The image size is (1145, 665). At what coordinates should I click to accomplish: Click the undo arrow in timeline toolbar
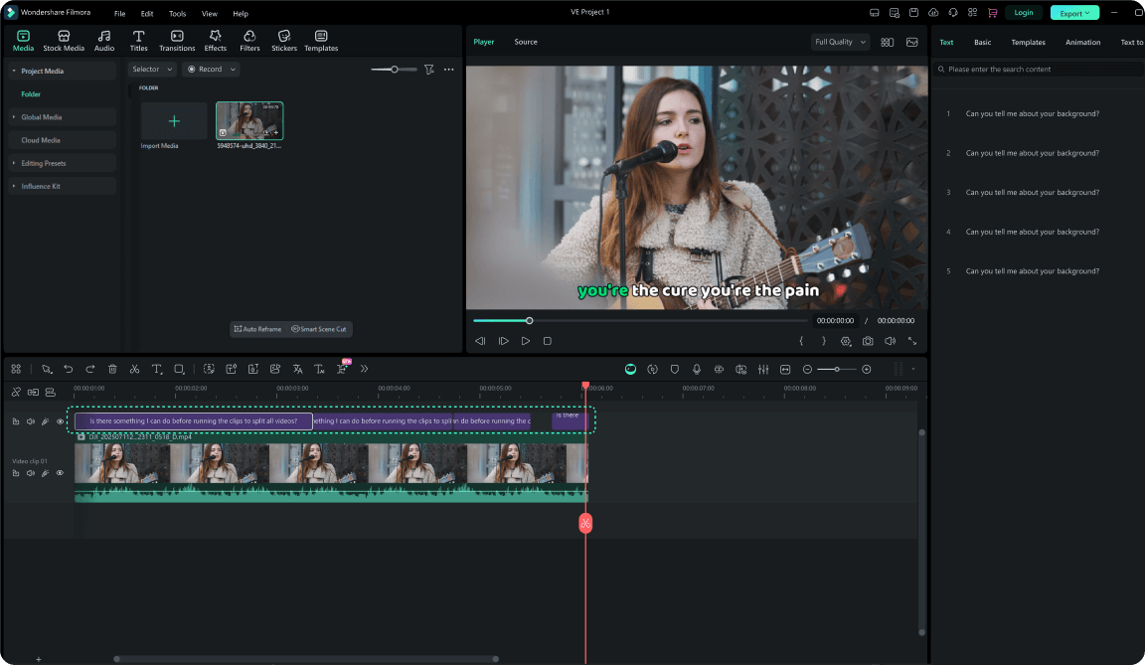coord(69,369)
